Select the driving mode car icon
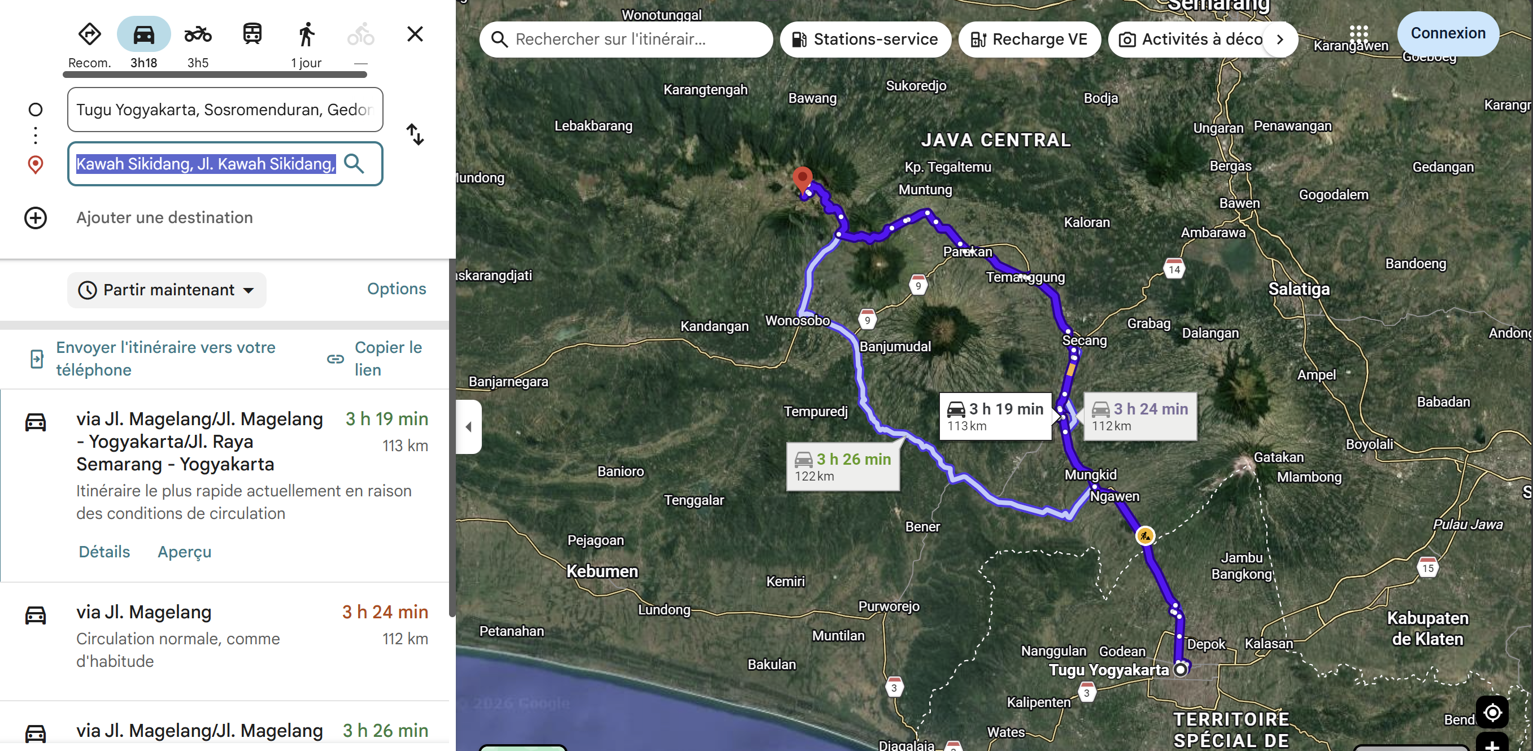The width and height of the screenshot is (1533, 751). click(143, 34)
